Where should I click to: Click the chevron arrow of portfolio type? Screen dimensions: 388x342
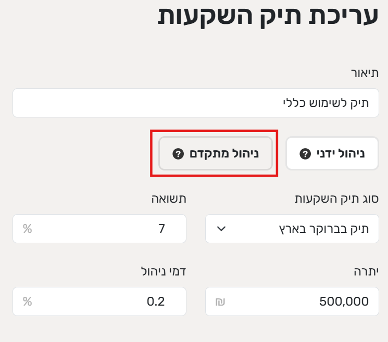pos(221,228)
